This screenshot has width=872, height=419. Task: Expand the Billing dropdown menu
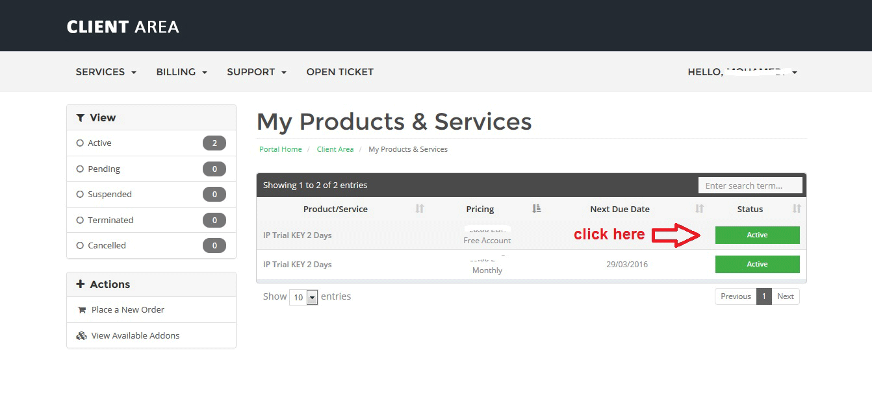coord(181,72)
